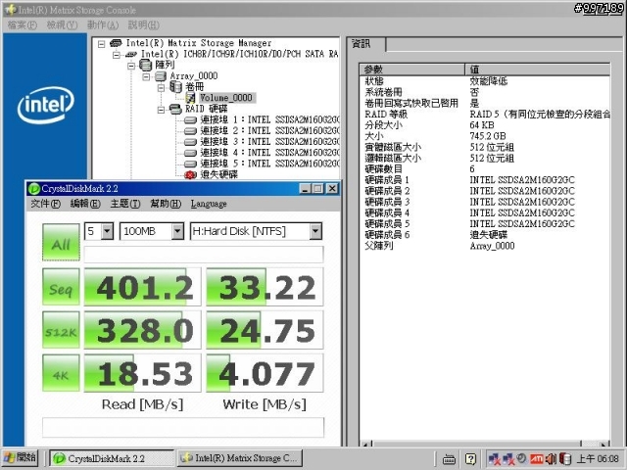Click the disk icon for 連接埠 3

pyautogui.click(x=190, y=141)
